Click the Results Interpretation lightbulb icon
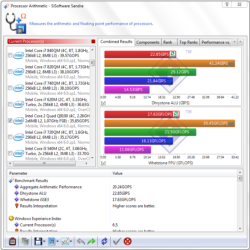Image resolution: width=250 pixels, height=250 pixels. [x=17, y=206]
